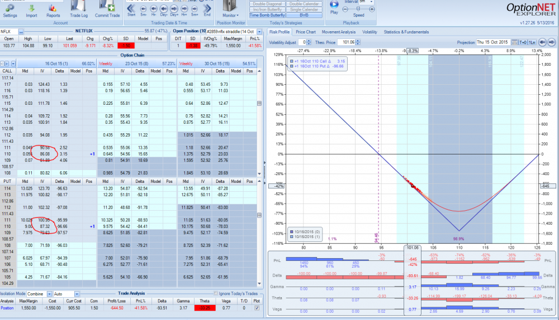Select the Inc/Iron Butterfly strategy
Viewport: 559px width, 320px height.
point(267,9)
